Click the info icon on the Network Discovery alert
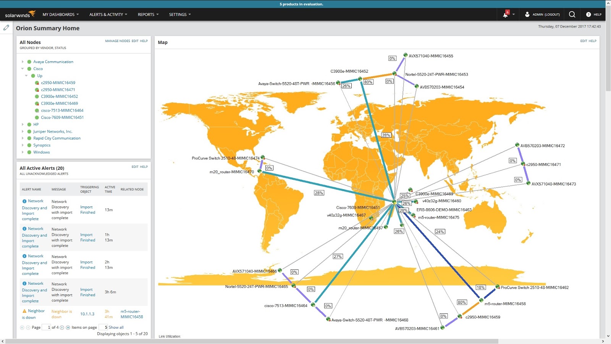 click(24, 201)
